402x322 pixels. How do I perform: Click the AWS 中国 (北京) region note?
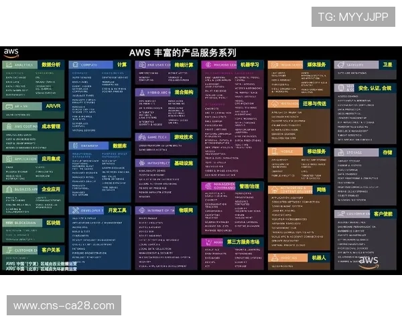click(41, 268)
